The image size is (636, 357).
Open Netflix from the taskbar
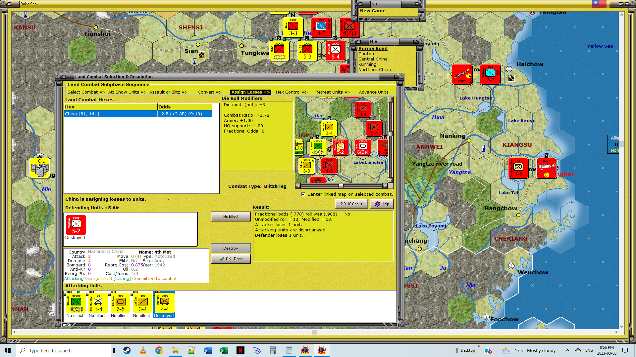[240, 350]
